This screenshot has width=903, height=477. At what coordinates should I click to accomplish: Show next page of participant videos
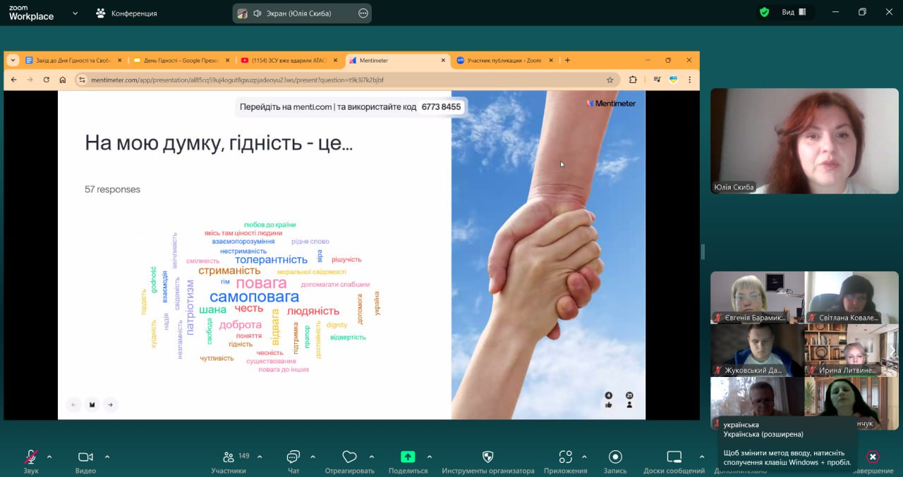[892, 350]
